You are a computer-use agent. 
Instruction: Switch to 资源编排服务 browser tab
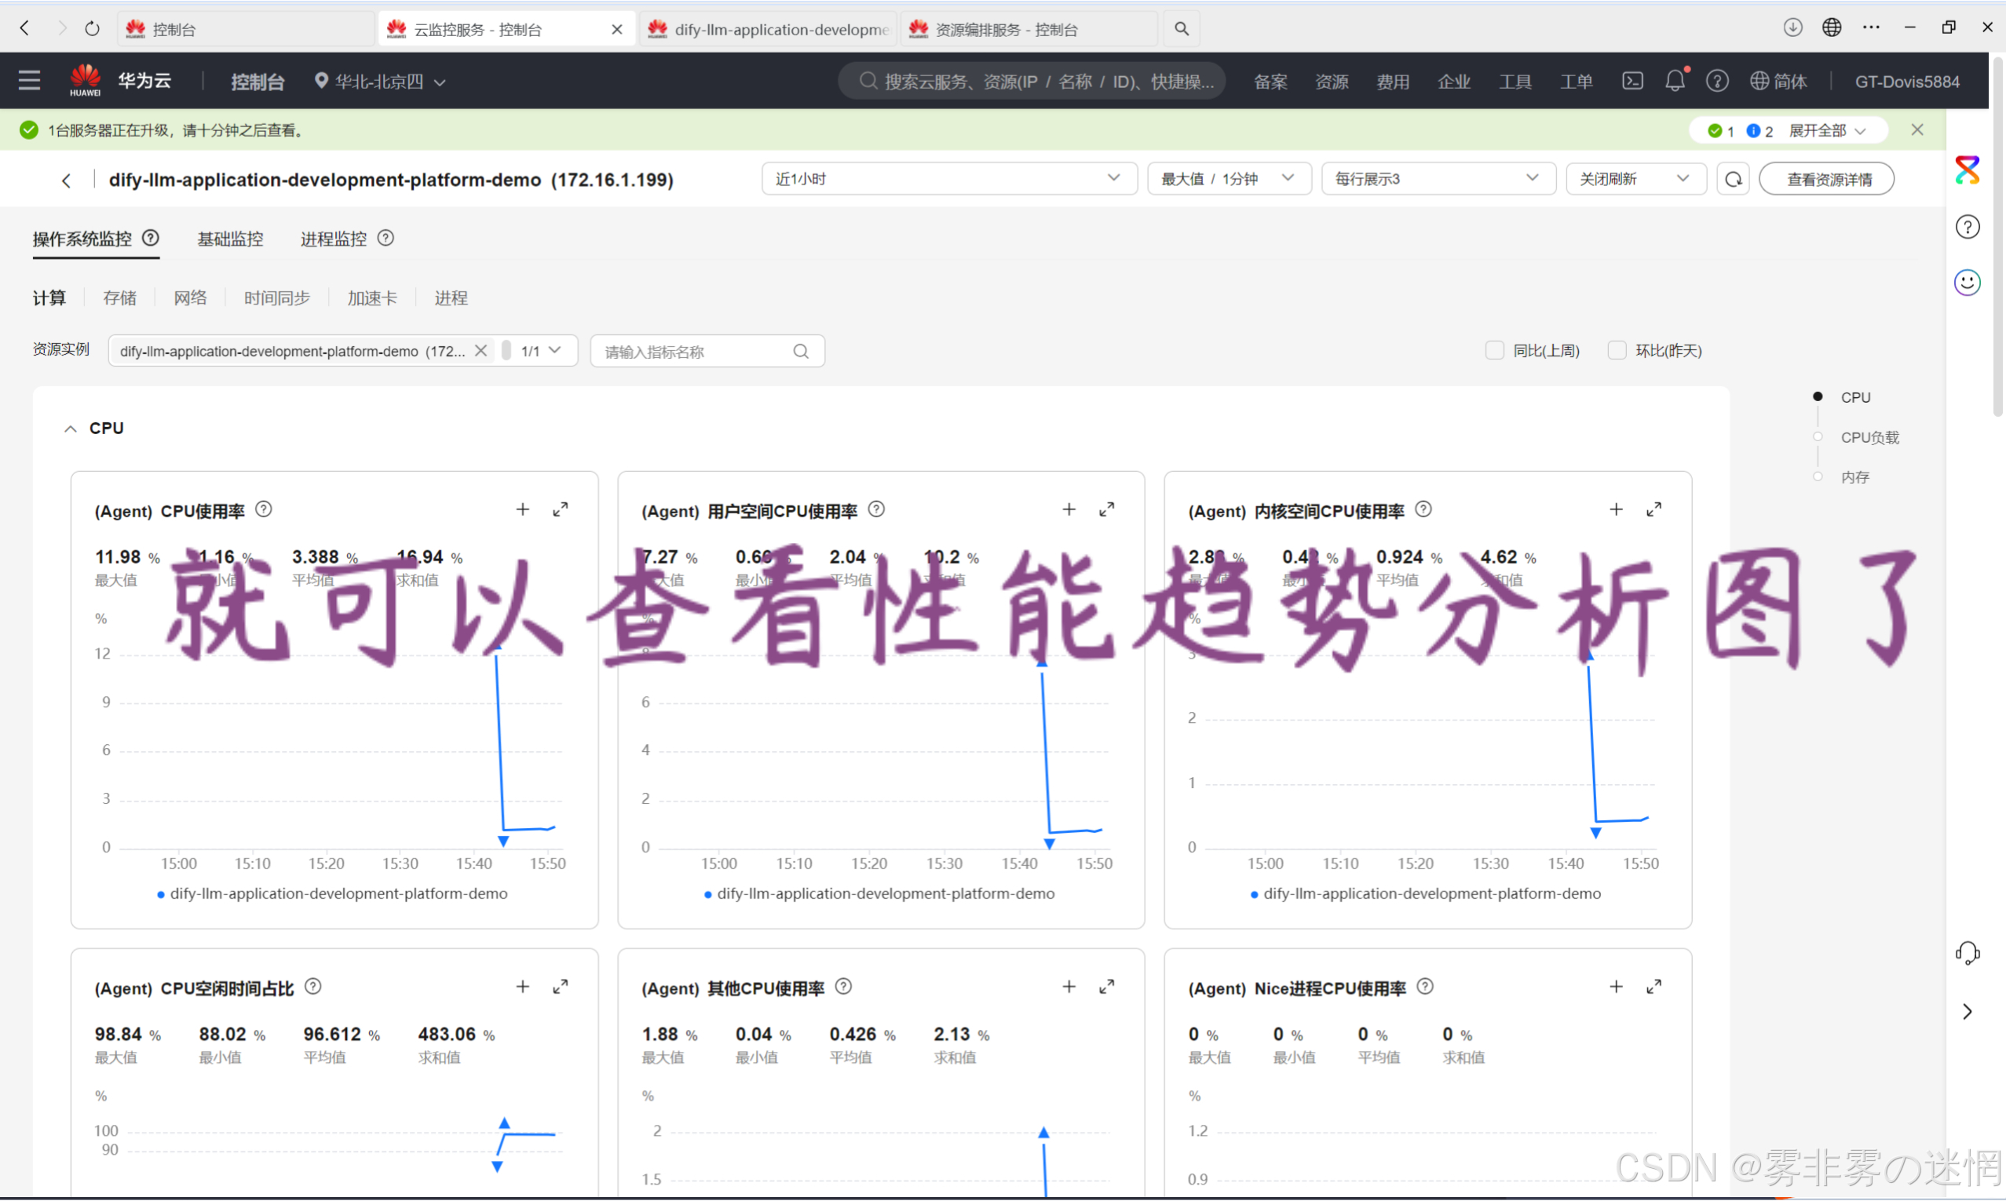[x=1028, y=29]
